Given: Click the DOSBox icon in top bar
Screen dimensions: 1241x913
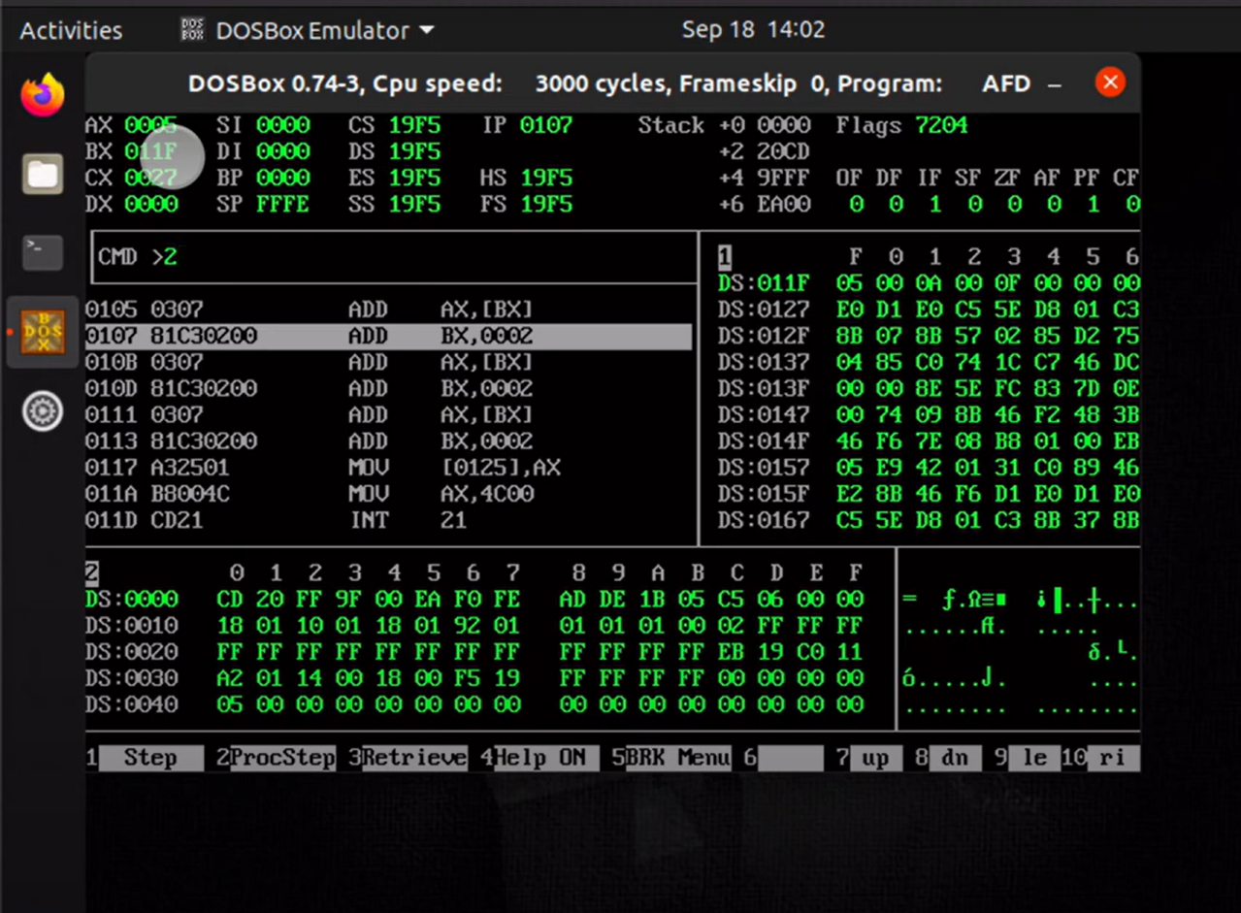Looking at the screenshot, I should pyautogui.click(x=193, y=30).
